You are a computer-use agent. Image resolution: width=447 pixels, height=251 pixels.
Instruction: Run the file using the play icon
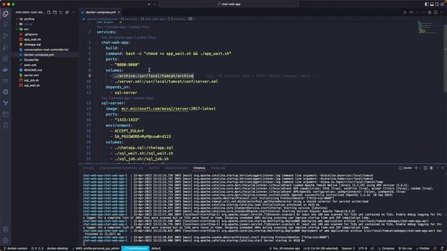405,13
